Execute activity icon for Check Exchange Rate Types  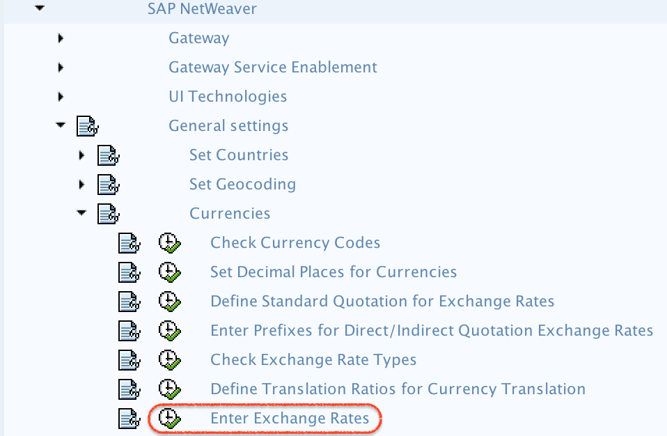tap(169, 359)
